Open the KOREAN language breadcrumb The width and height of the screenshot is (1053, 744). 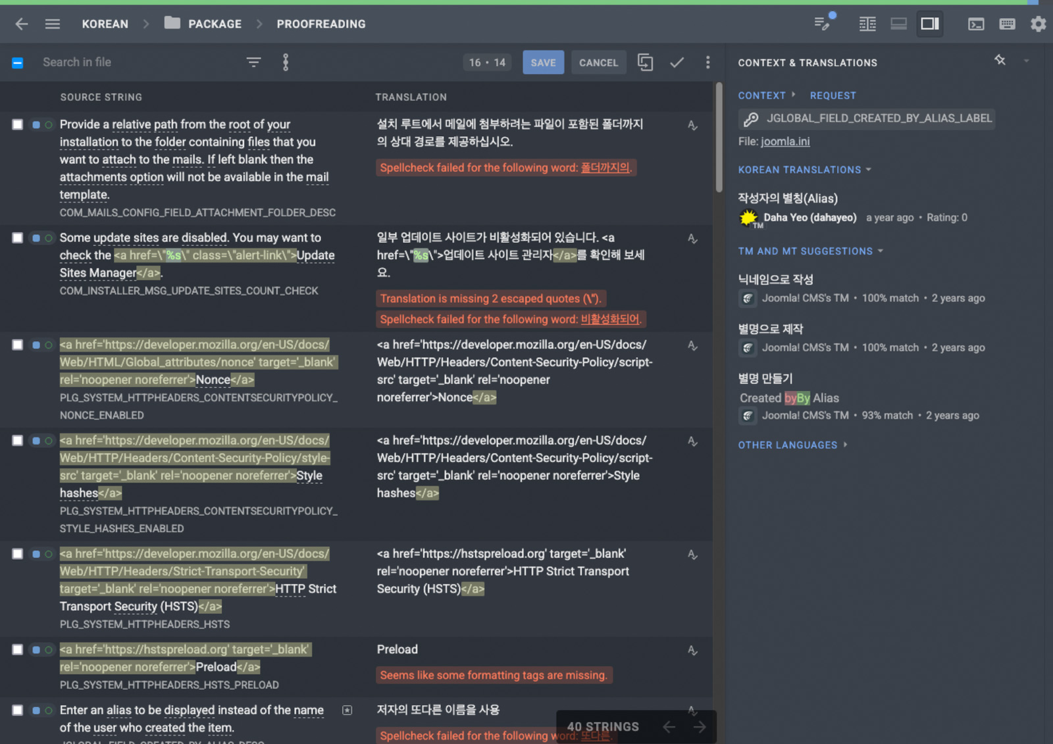105,24
